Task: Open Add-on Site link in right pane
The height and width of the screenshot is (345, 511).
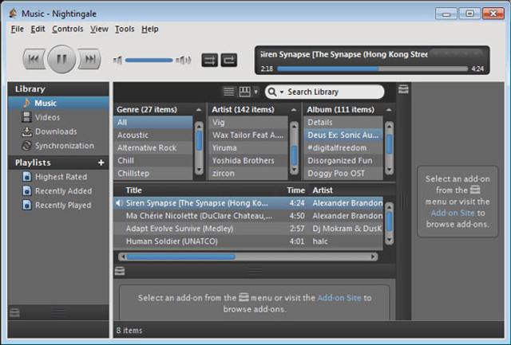Action: (453, 214)
